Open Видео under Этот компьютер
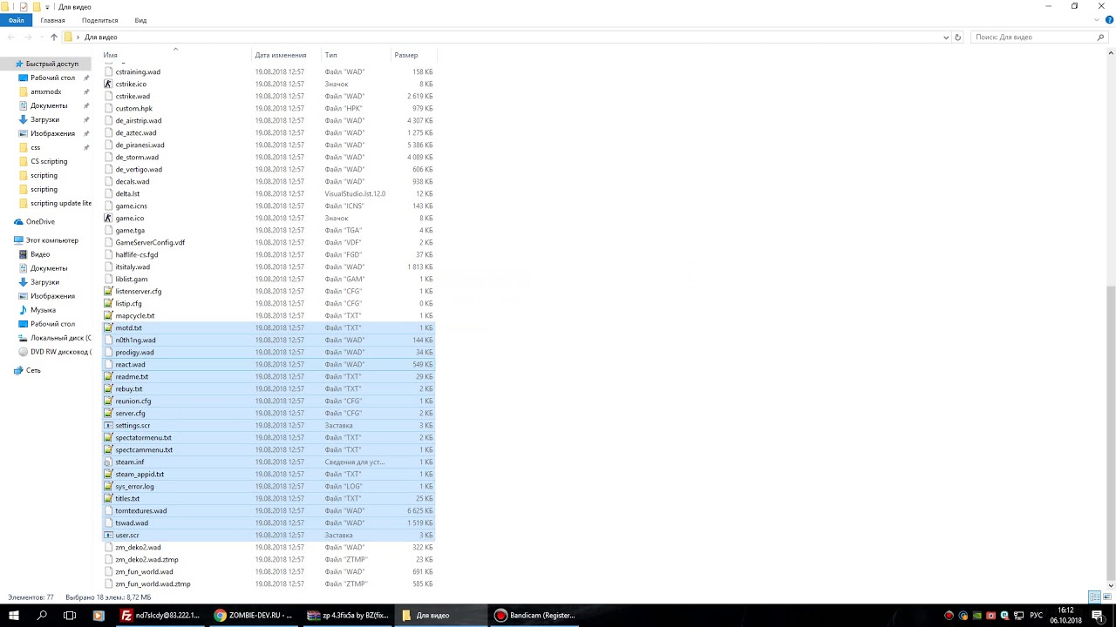The image size is (1116, 627). click(40, 254)
